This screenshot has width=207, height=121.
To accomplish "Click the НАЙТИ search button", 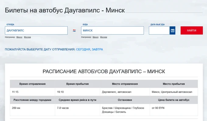I will (192, 31).
